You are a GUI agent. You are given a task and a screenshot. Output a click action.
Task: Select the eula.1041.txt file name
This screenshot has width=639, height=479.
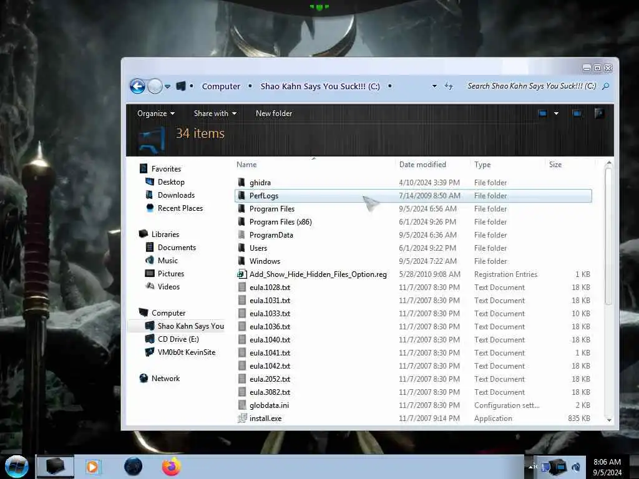(270, 353)
